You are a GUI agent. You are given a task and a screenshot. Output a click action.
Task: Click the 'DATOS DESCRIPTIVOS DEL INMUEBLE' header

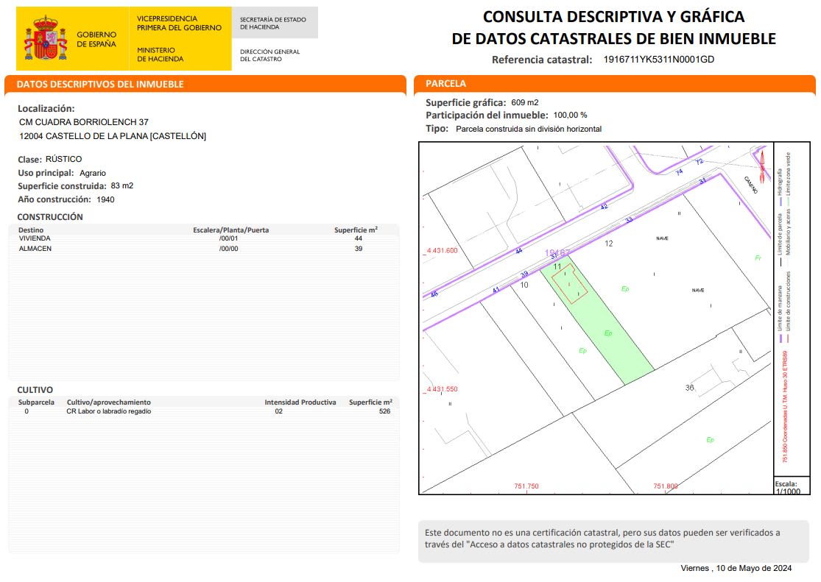(x=100, y=85)
